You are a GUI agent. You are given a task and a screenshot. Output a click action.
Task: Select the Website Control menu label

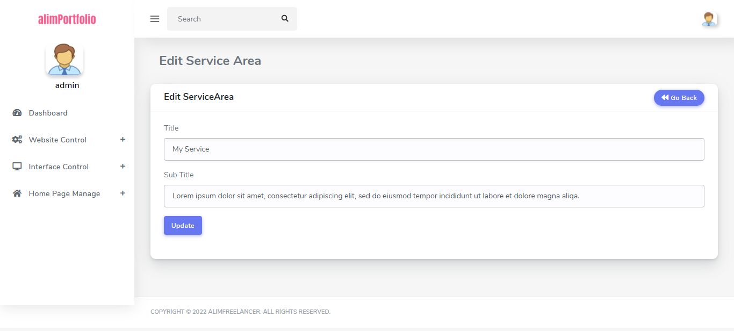57,140
